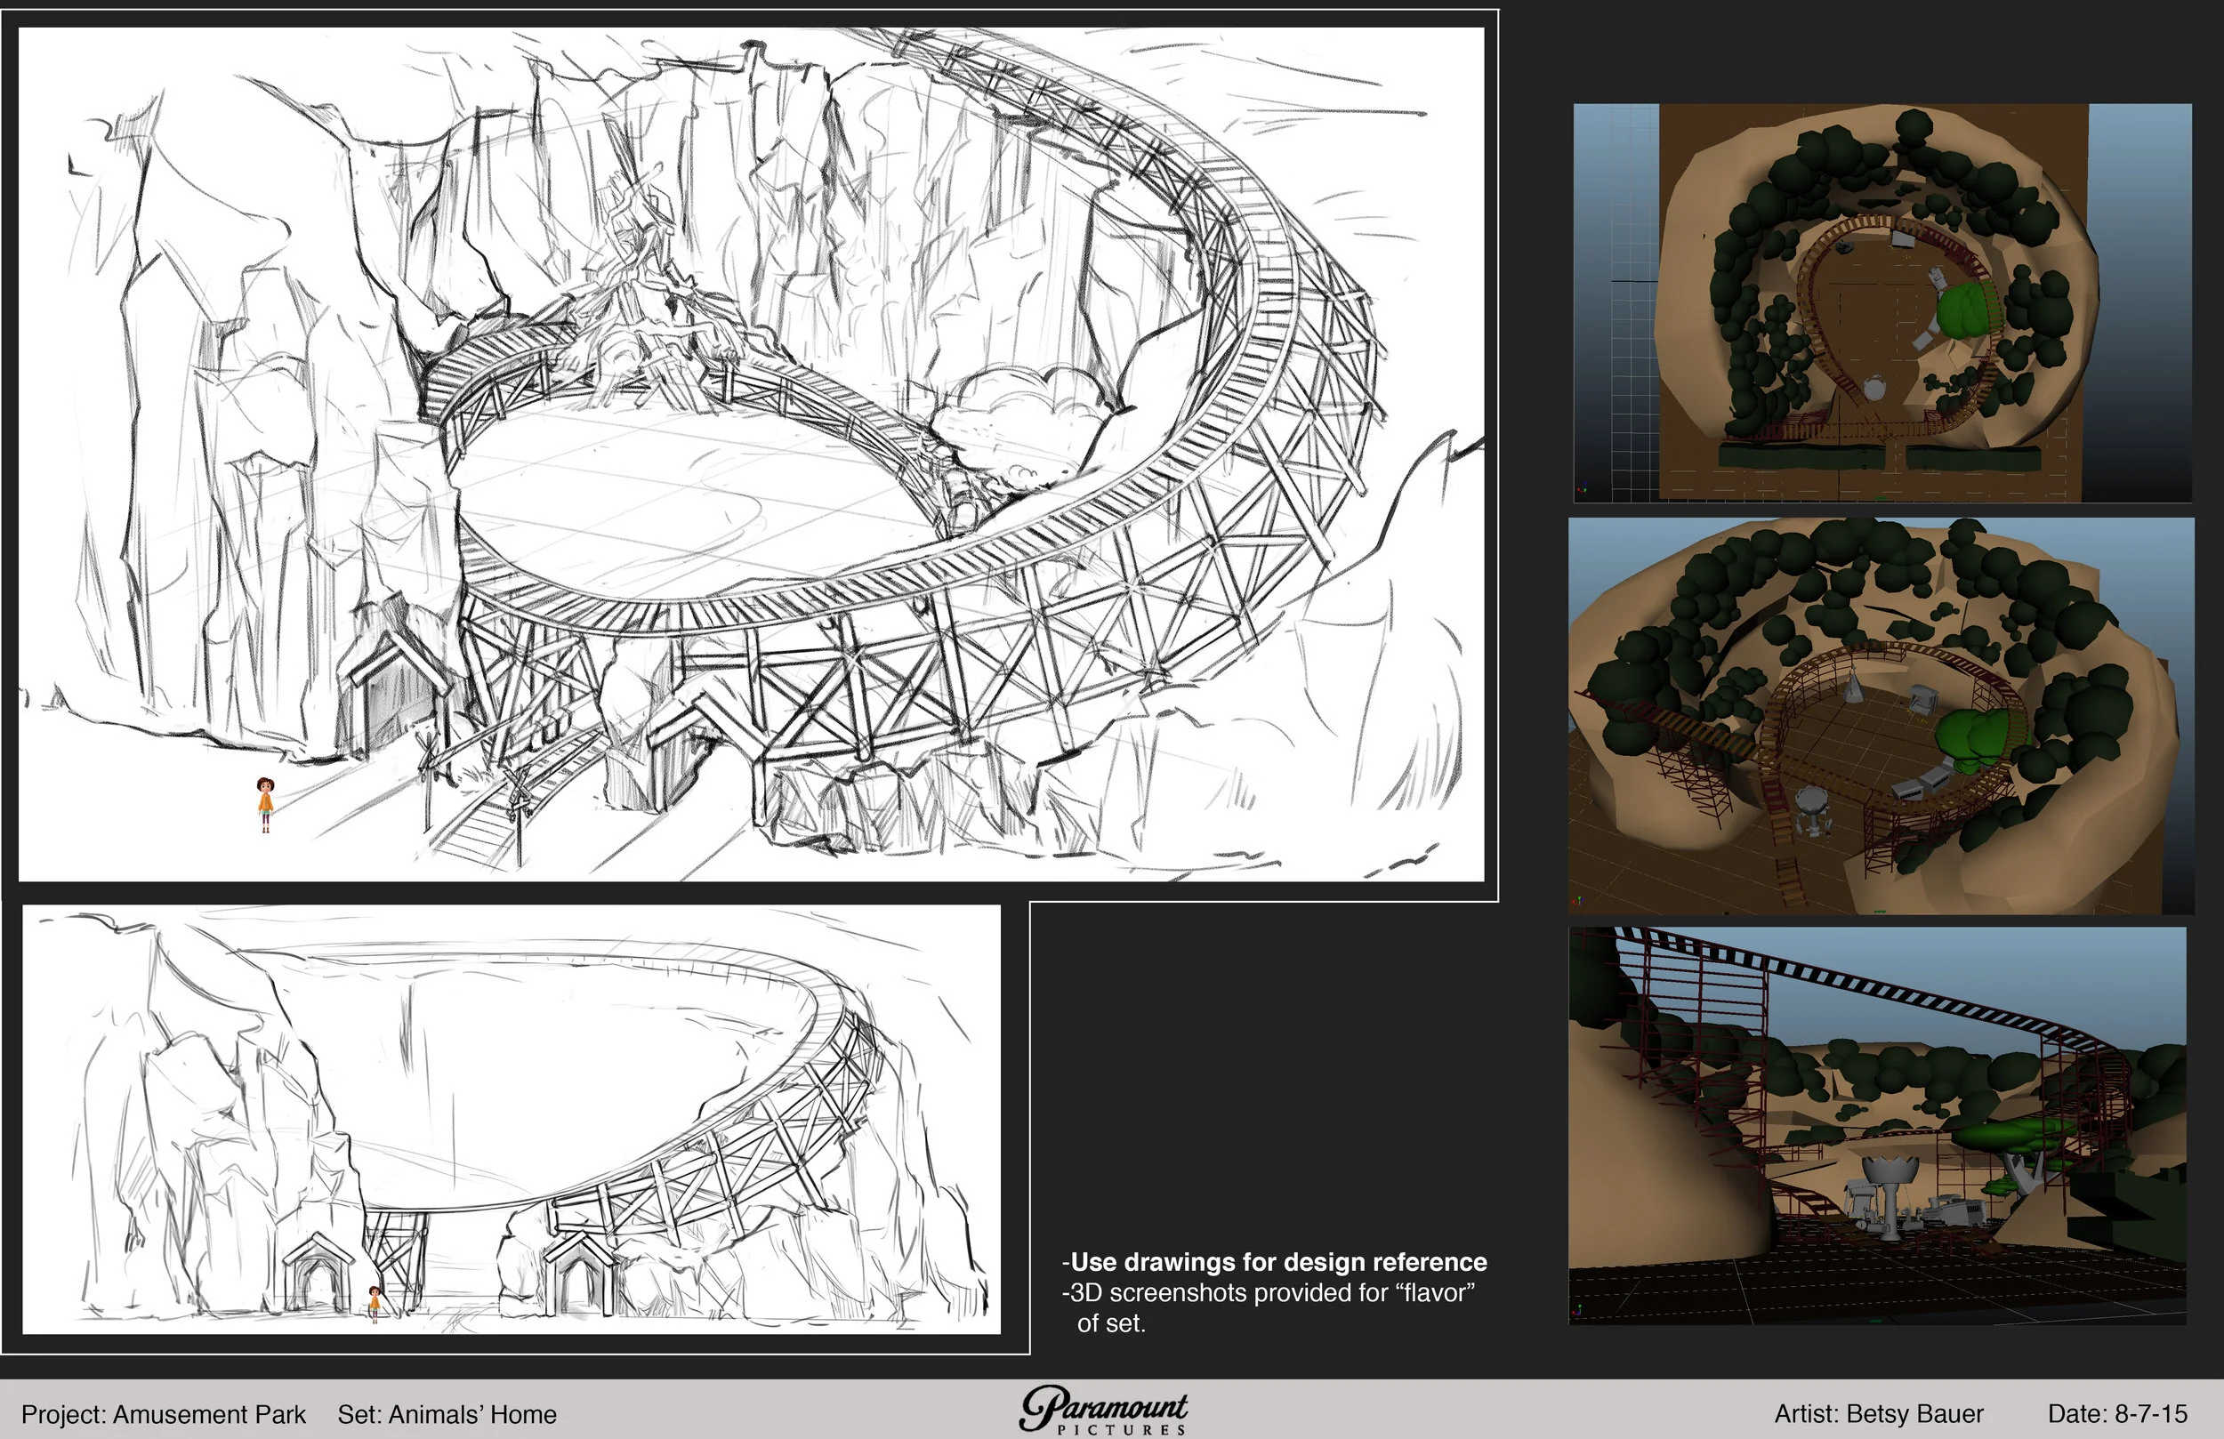This screenshot has width=2224, height=1439.
Task: Click the 'Project: Amusement Park' label
Action: coord(164,1414)
